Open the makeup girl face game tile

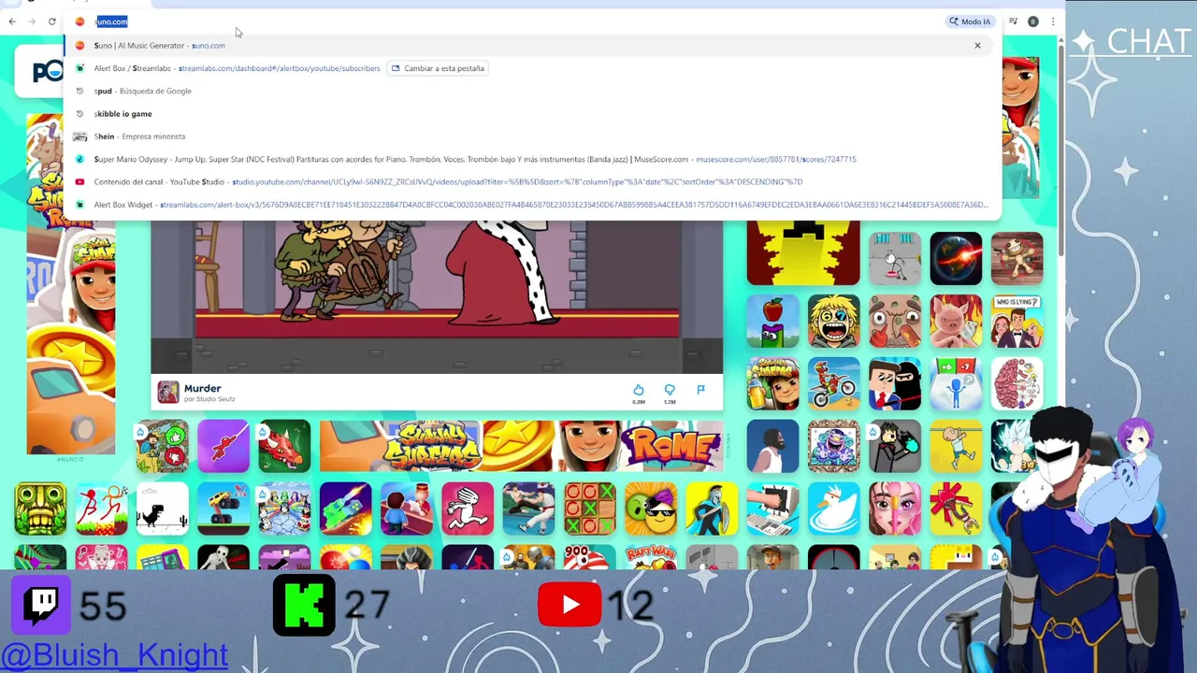pyautogui.click(x=895, y=508)
